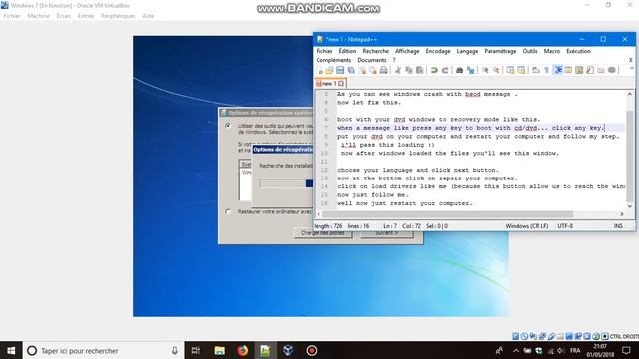Click the VirtualBox USB status icon
Image resolution: width=639 pixels, height=359 pixels.
(551, 336)
